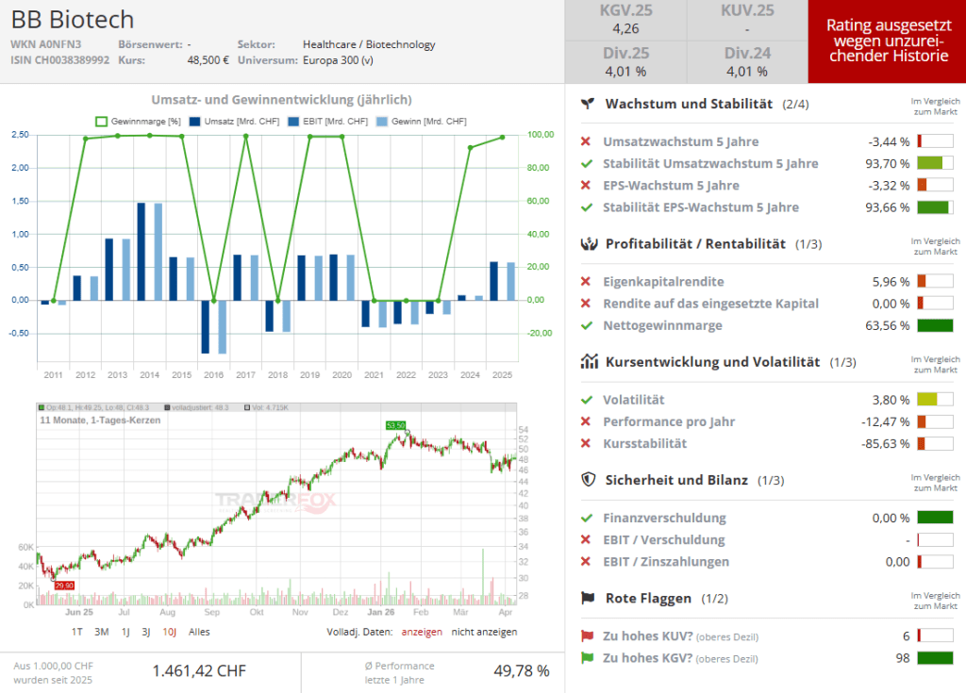Click the green checkmark beside Nettogewinnmarge
966x693 pixels.
coord(587,325)
